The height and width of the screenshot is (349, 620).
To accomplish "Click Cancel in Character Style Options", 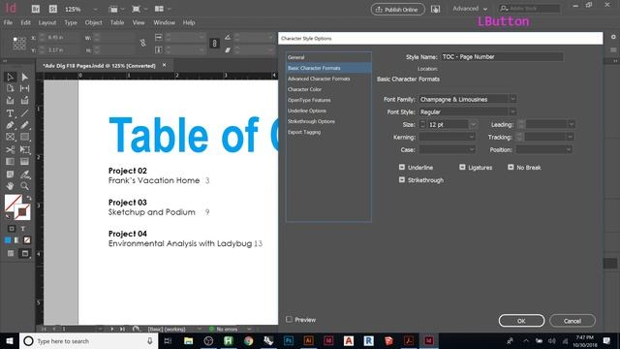I will [573, 321].
